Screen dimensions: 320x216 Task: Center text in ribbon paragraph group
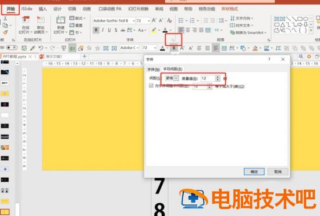188,30
